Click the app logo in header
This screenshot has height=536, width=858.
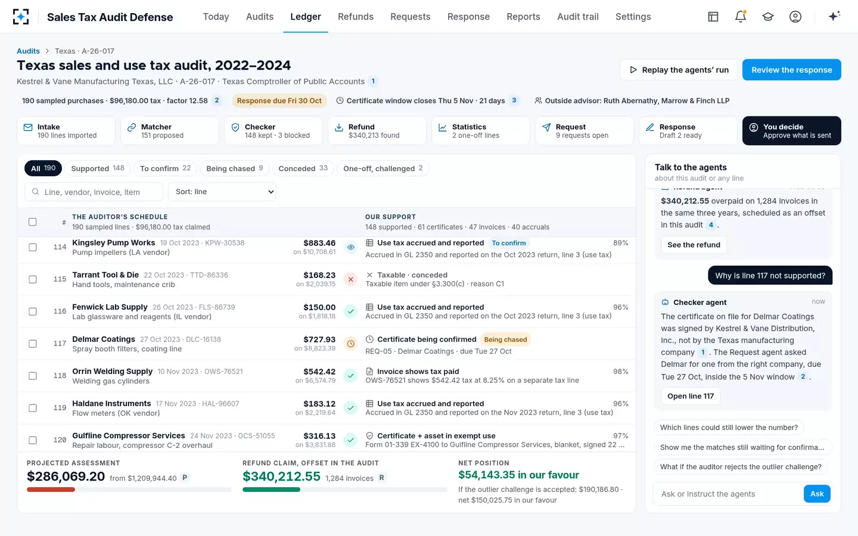coord(21,17)
